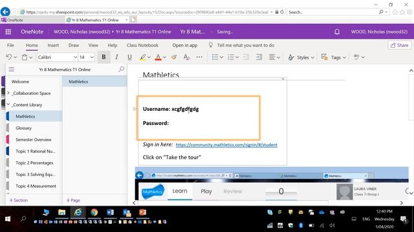Open the font color dropdown arrow
This screenshot has height=232, width=414.
coord(164,57)
